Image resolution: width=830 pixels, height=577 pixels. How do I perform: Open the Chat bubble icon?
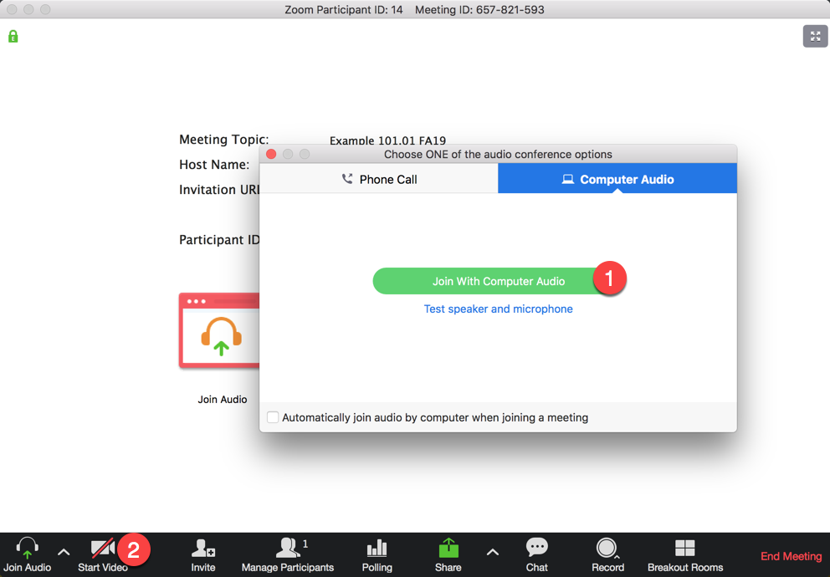click(x=536, y=548)
